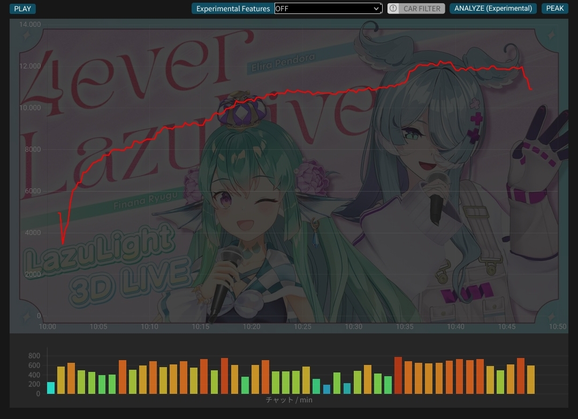Image resolution: width=578 pixels, height=419 pixels.
Task: Click the 400 chat axis label
Action: pyautogui.click(x=34, y=375)
